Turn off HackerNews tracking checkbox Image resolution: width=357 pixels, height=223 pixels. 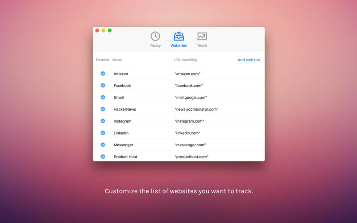tap(103, 109)
